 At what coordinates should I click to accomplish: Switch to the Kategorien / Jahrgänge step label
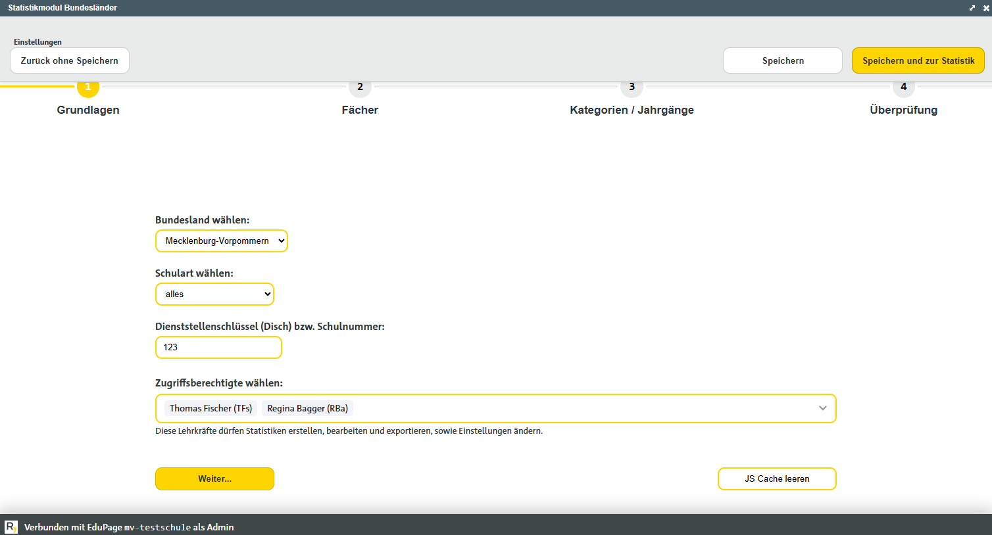point(632,110)
